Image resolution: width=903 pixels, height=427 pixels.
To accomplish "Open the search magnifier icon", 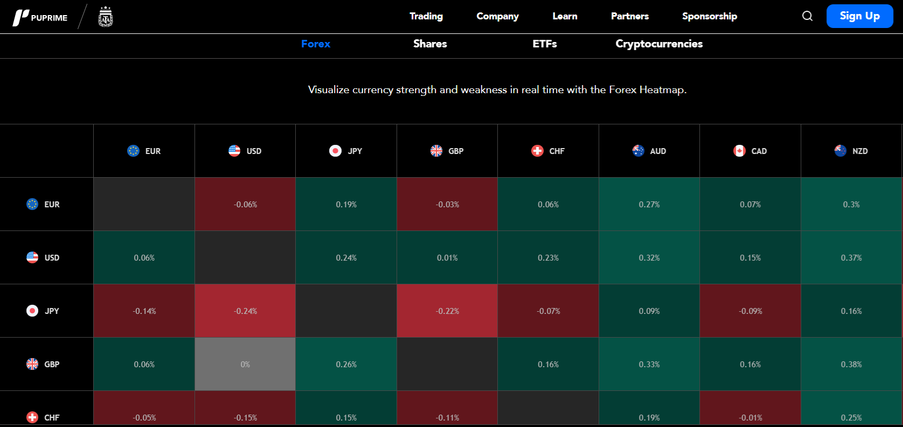I will [807, 16].
